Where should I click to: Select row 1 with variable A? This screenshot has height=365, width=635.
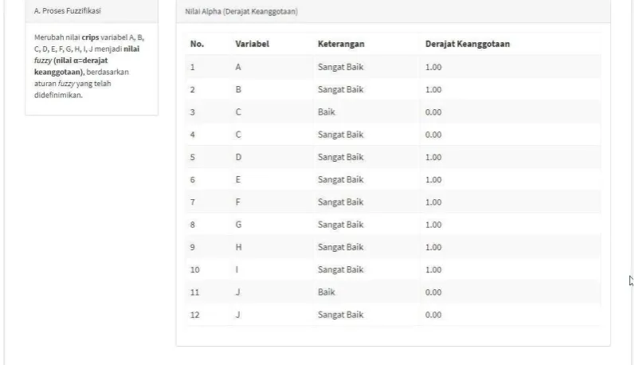pyautogui.click(x=393, y=67)
